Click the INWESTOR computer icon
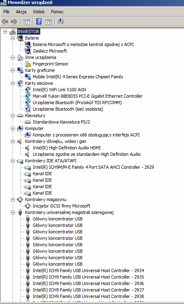This screenshot has width=184, height=304. (13, 31)
